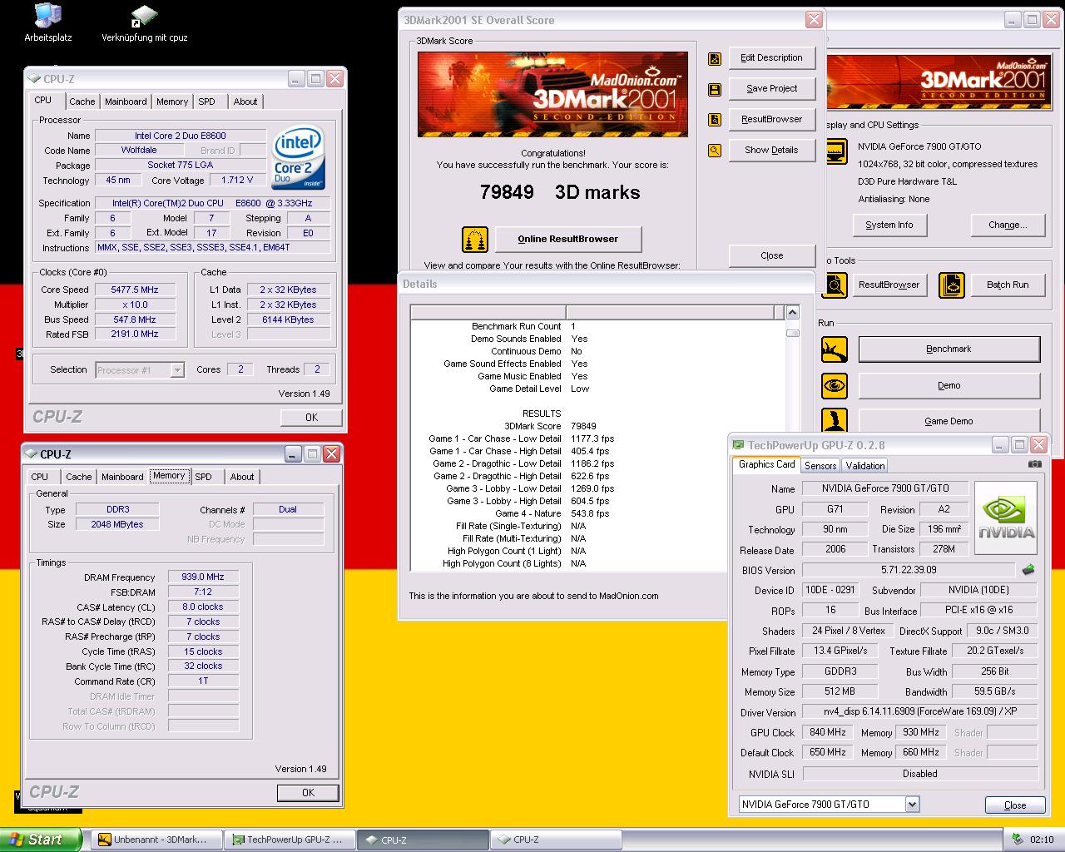1065x852 pixels.
Task: Open Memory tab in top CPU-Z window
Action: click(x=172, y=102)
